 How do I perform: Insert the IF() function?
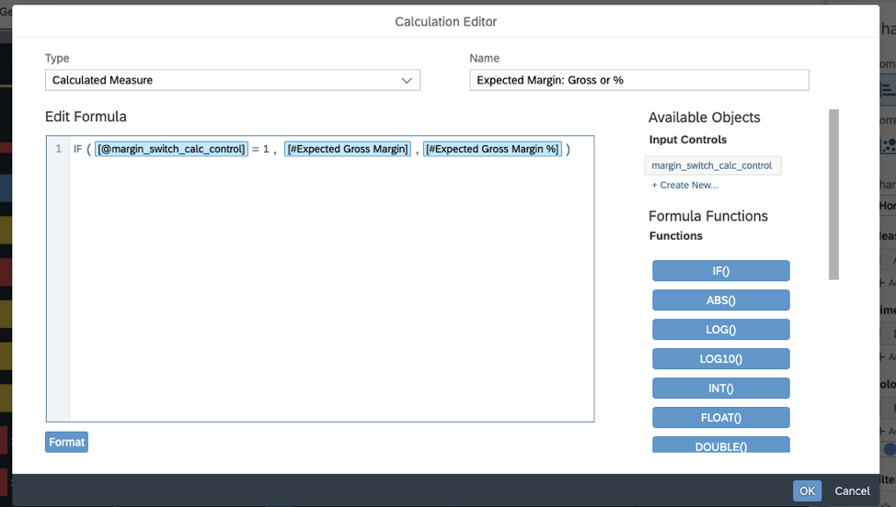720,271
